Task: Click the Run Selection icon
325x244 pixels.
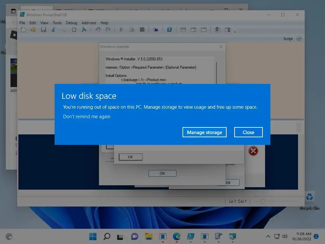Action: click(132, 30)
